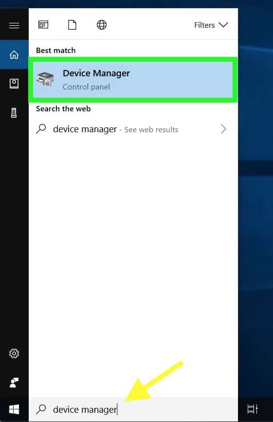Open the Filters dropdown

(x=211, y=25)
